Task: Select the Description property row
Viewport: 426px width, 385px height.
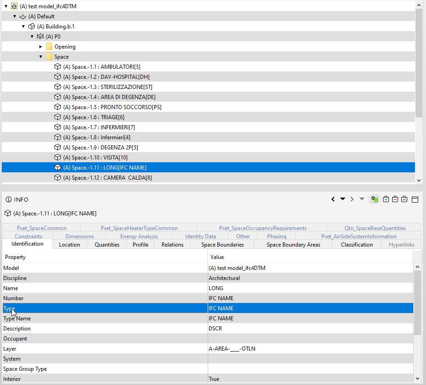Action: pyautogui.click(x=208, y=329)
